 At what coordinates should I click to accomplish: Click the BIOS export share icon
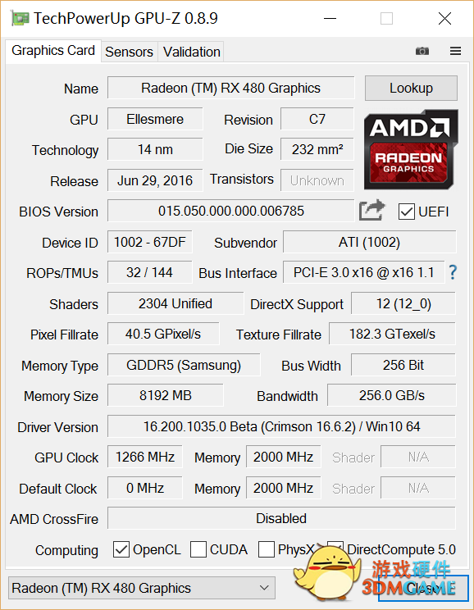[372, 210]
